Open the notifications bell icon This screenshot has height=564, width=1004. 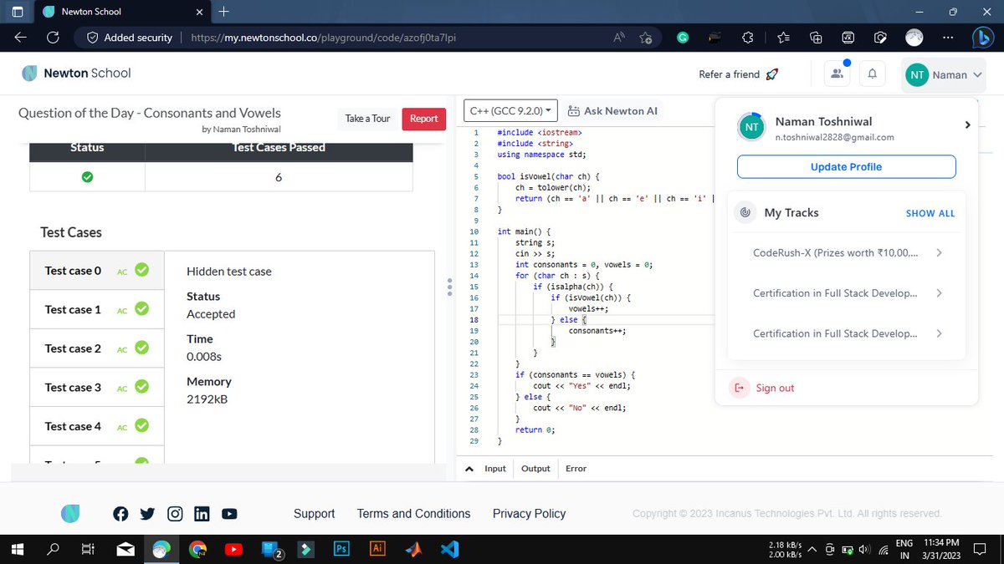coord(873,74)
